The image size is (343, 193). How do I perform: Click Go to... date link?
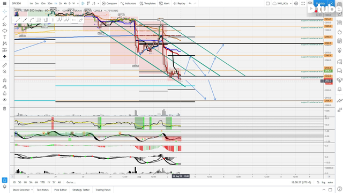[x=71, y=182]
